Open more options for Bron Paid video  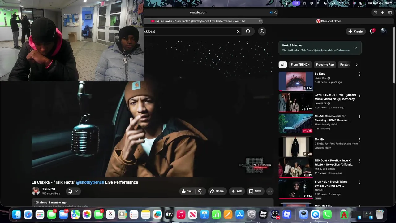359,182
